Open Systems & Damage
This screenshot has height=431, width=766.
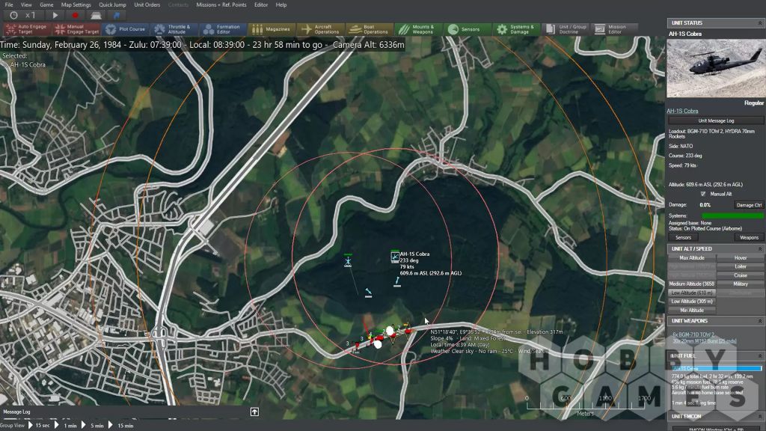pyautogui.click(x=516, y=29)
